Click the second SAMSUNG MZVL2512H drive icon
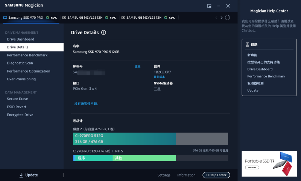 coord(123,18)
